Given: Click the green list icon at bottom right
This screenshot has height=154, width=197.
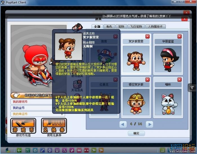Looking at the screenshot, I should click(162, 150).
